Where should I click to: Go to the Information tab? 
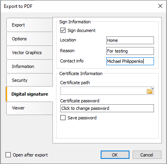[x=30, y=66]
